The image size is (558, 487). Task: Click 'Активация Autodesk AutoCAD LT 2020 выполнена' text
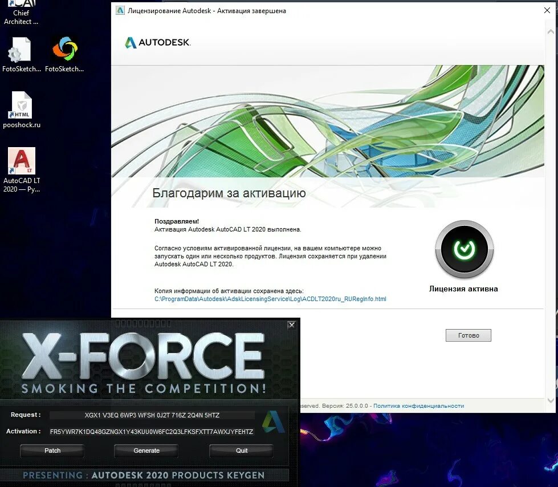click(x=228, y=230)
